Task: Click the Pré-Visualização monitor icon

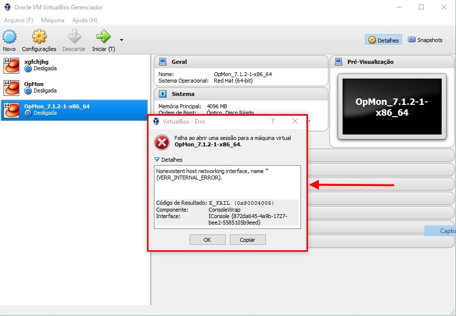Action: [339, 62]
